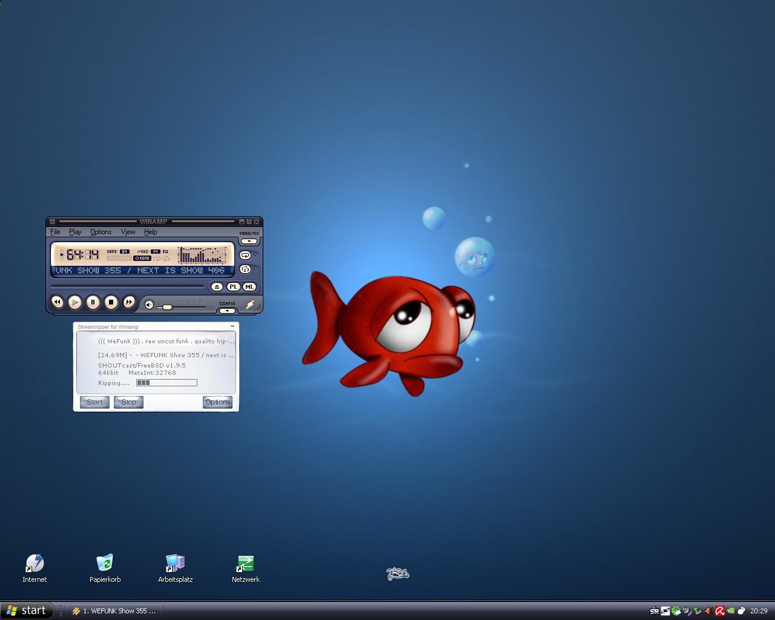Viewport: 775px width, 620px height.
Task: Open the Winamp Options menu
Action: coord(101,232)
